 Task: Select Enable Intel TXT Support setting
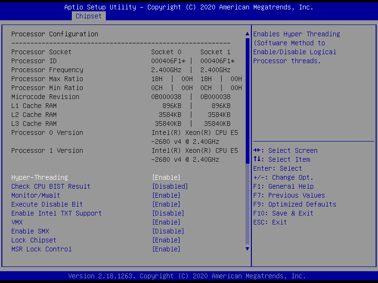tap(56, 213)
